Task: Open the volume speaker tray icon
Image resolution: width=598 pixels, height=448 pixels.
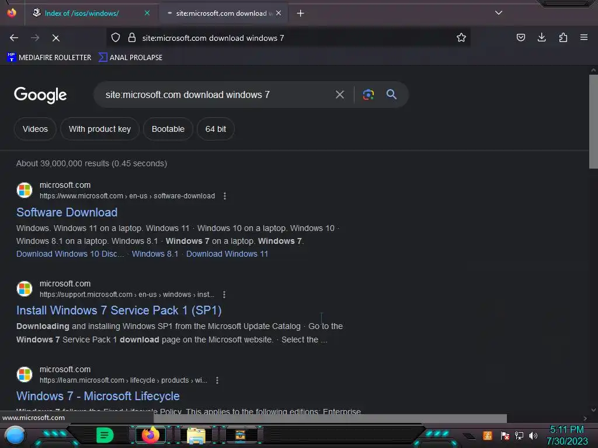Action: tap(533, 435)
